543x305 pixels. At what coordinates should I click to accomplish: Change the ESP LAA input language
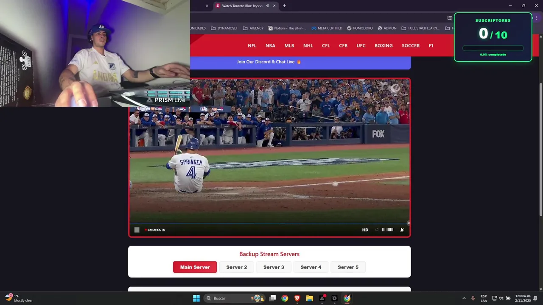coord(484,298)
